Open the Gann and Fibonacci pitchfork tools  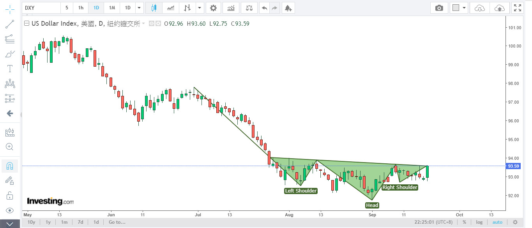(x=10, y=39)
